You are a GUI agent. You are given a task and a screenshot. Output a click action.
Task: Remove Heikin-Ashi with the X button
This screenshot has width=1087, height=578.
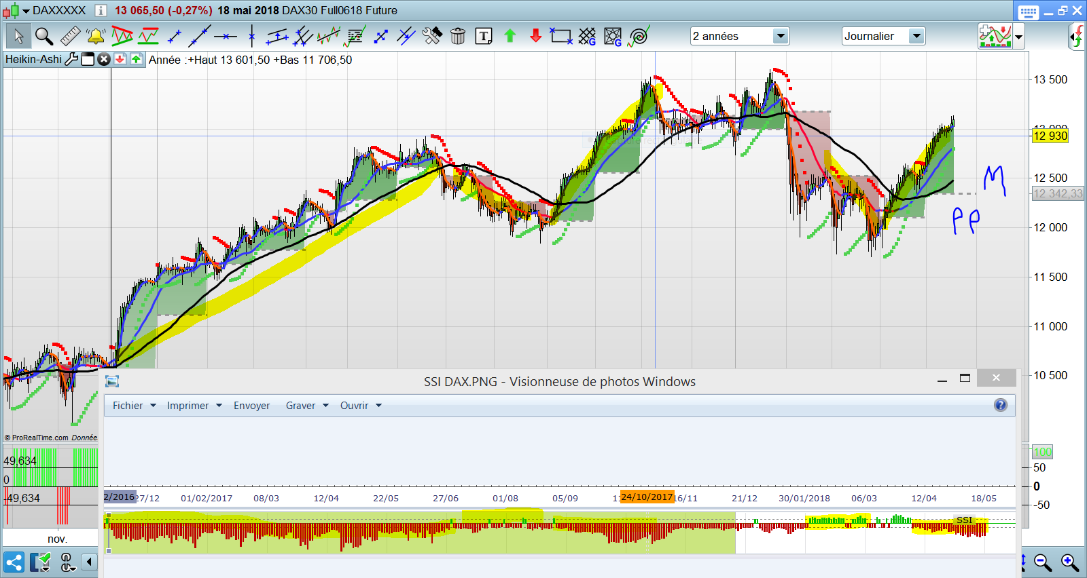104,60
